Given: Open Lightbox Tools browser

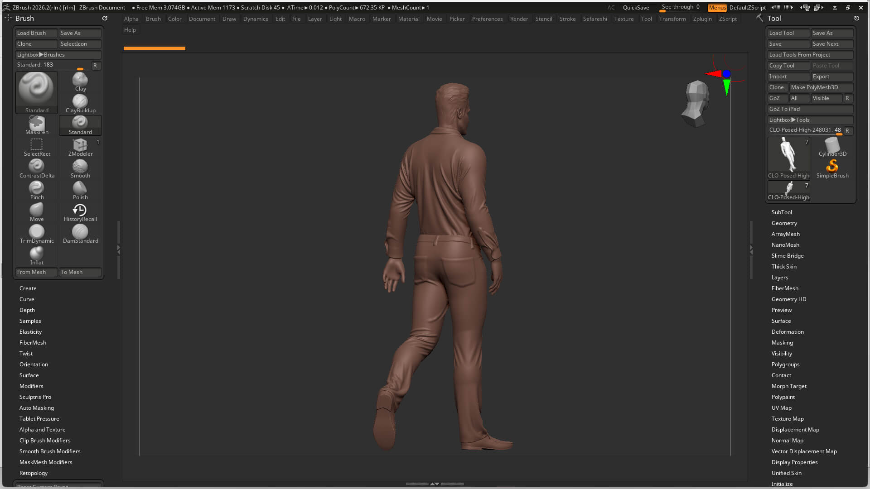Looking at the screenshot, I should point(810,120).
